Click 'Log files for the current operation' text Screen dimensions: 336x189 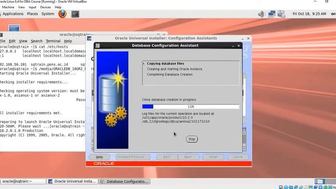click(178, 113)
